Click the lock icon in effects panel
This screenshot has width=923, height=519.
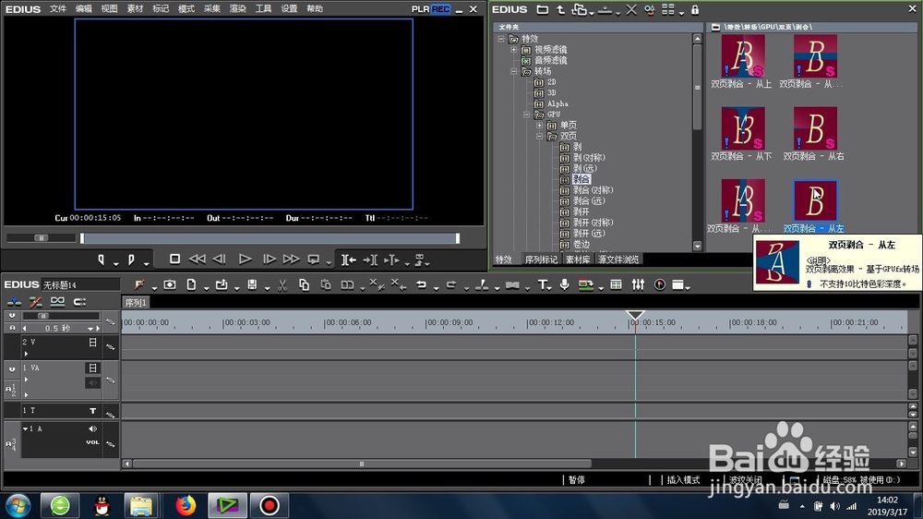[x=695, y=10]
